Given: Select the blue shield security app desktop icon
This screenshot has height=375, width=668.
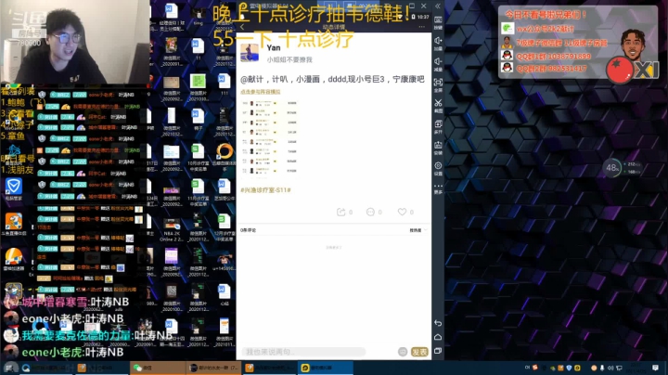Looking at the screenshot, I should (14, 189).
